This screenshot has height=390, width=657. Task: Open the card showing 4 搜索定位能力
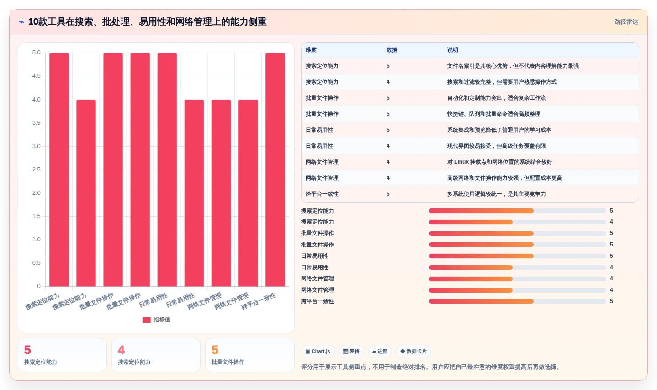(x=156, y=355)
